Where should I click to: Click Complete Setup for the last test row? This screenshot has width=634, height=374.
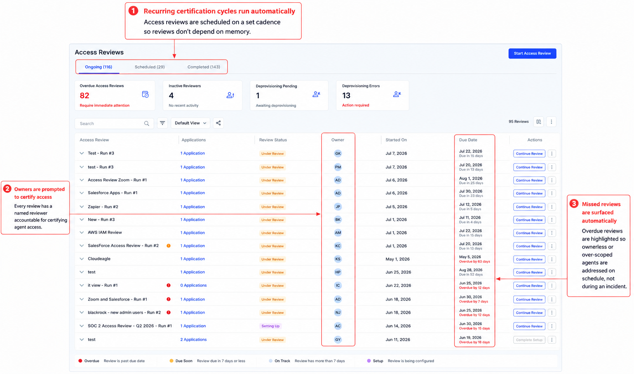point(529,340)
